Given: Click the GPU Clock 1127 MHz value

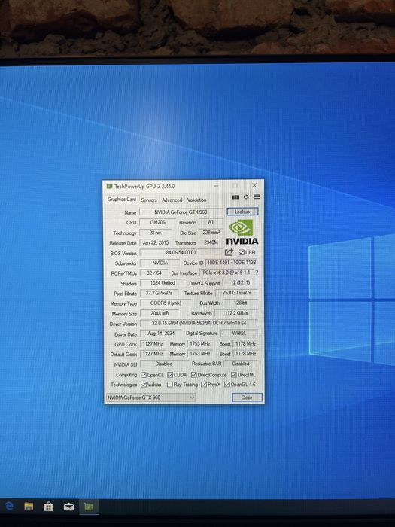Looking at the screenshot, I should point(153,344).
